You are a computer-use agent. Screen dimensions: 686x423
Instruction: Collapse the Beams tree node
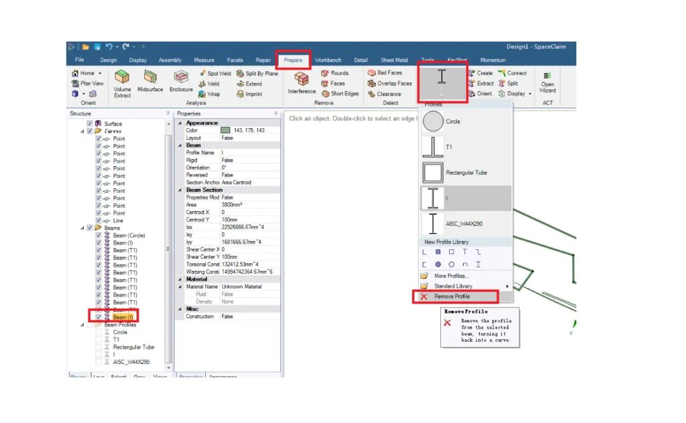82,228
